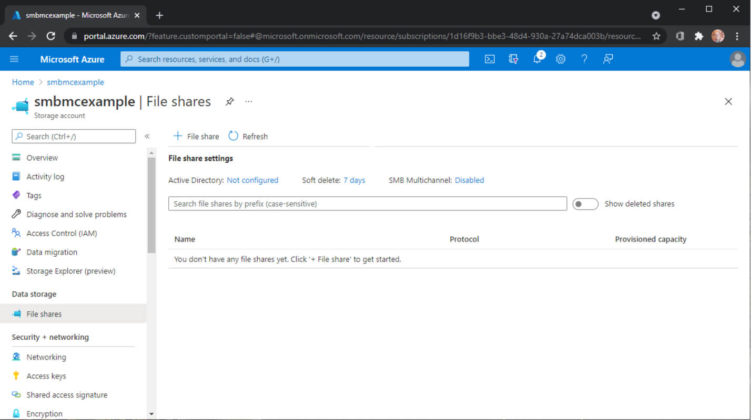Reload the browser page
The image size is (751, 420).
click(51, 36)
